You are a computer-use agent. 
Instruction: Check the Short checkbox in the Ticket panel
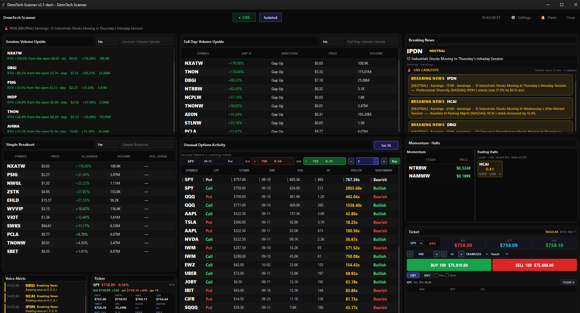(447, 275)
